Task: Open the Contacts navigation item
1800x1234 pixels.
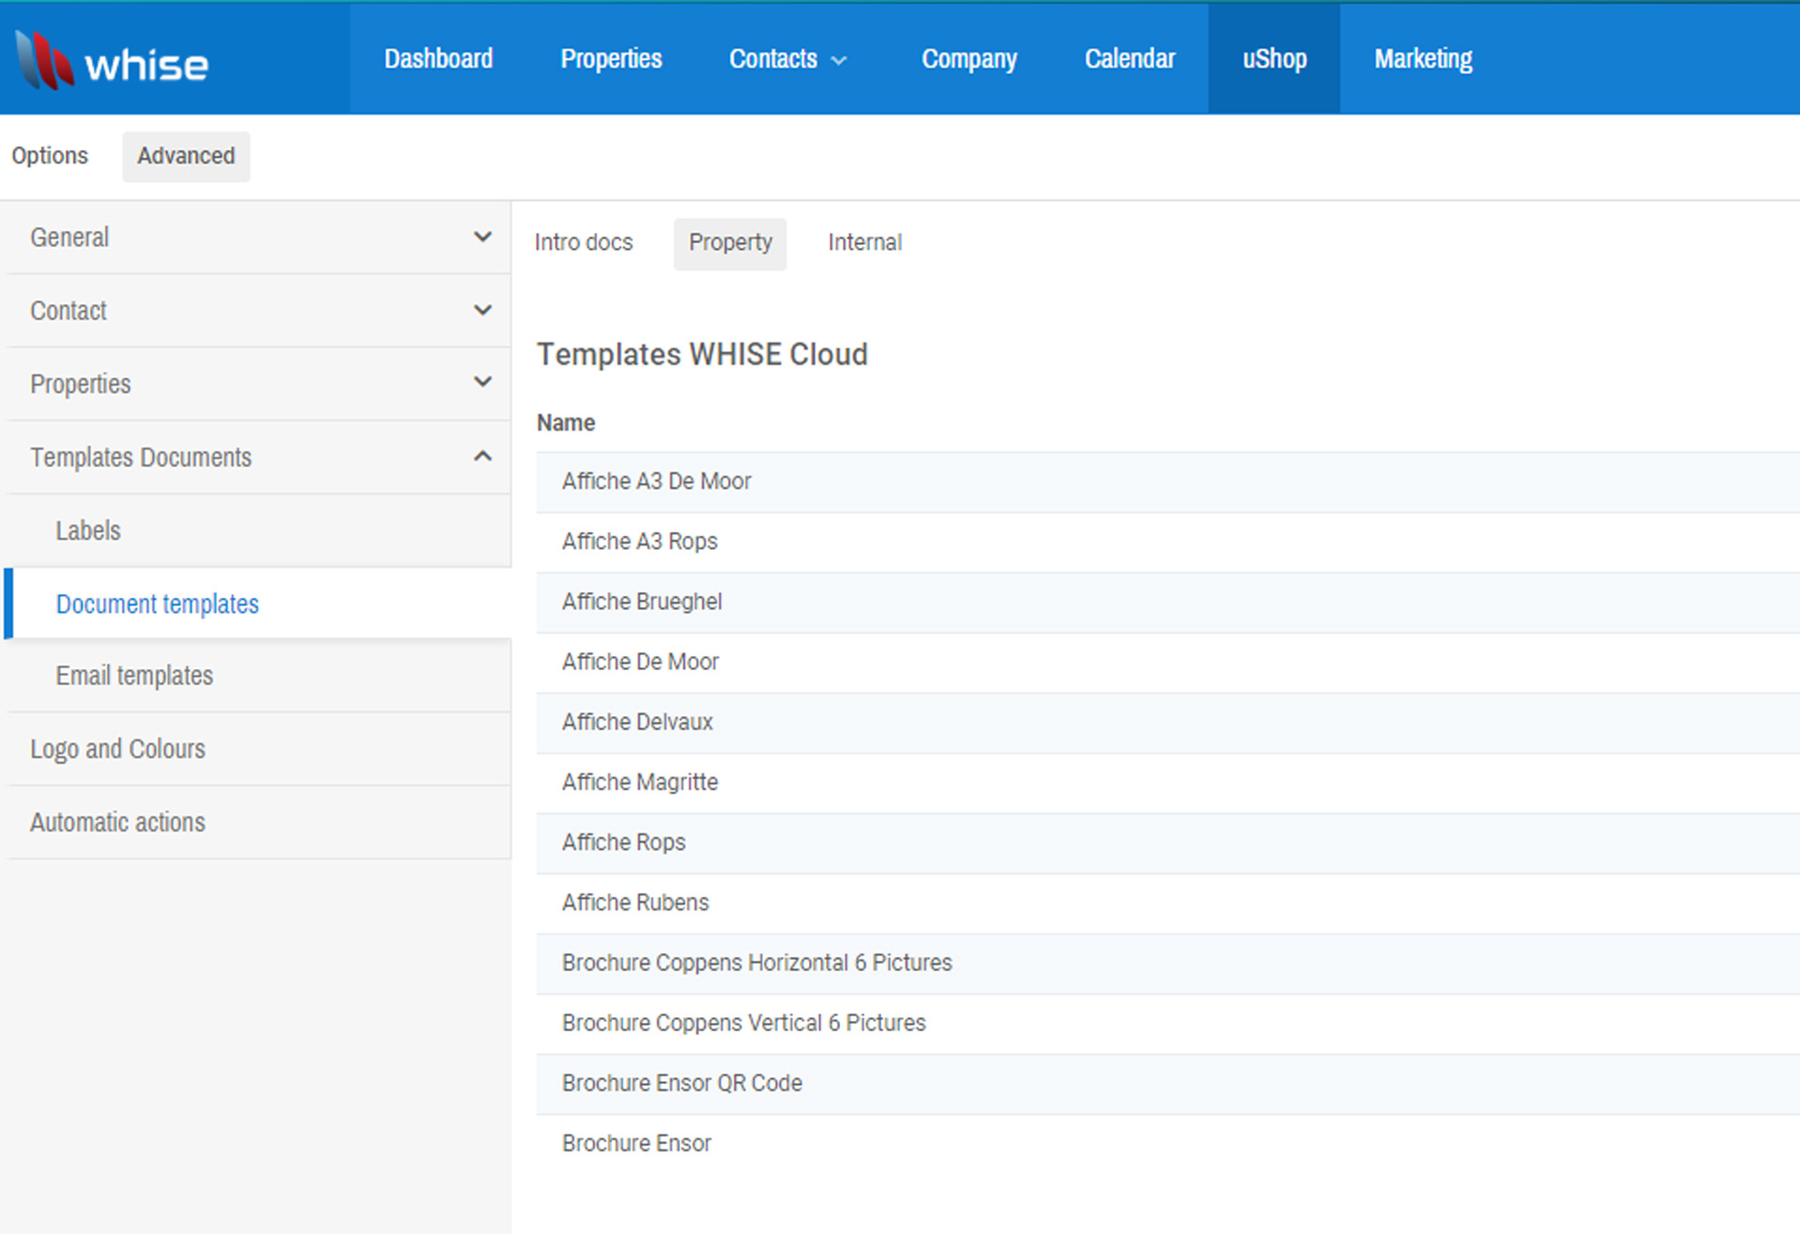Action: click(x=773, y=59)
